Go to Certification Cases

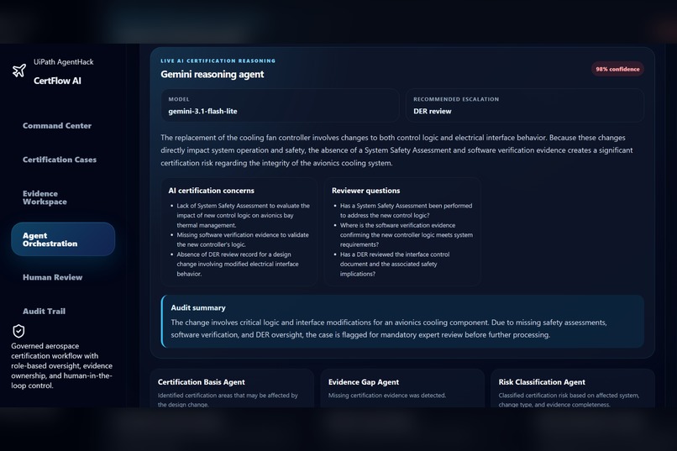[x=60, y=160]
